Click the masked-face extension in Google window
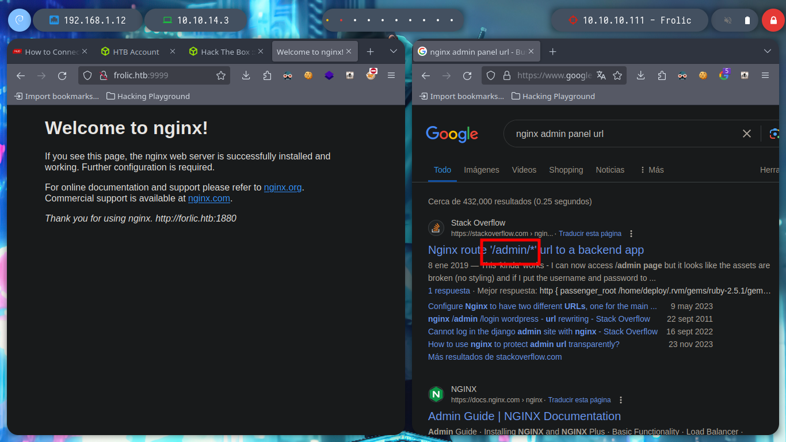The width and height of the screenshot is (786, 442). pyautogui.click(x=682, y=75)
